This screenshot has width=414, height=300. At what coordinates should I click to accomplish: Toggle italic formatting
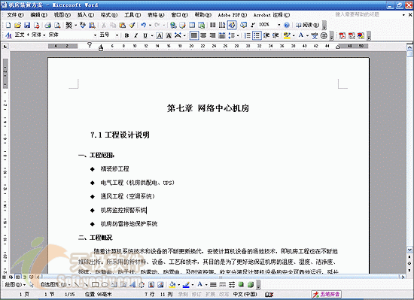click(136, 35)
